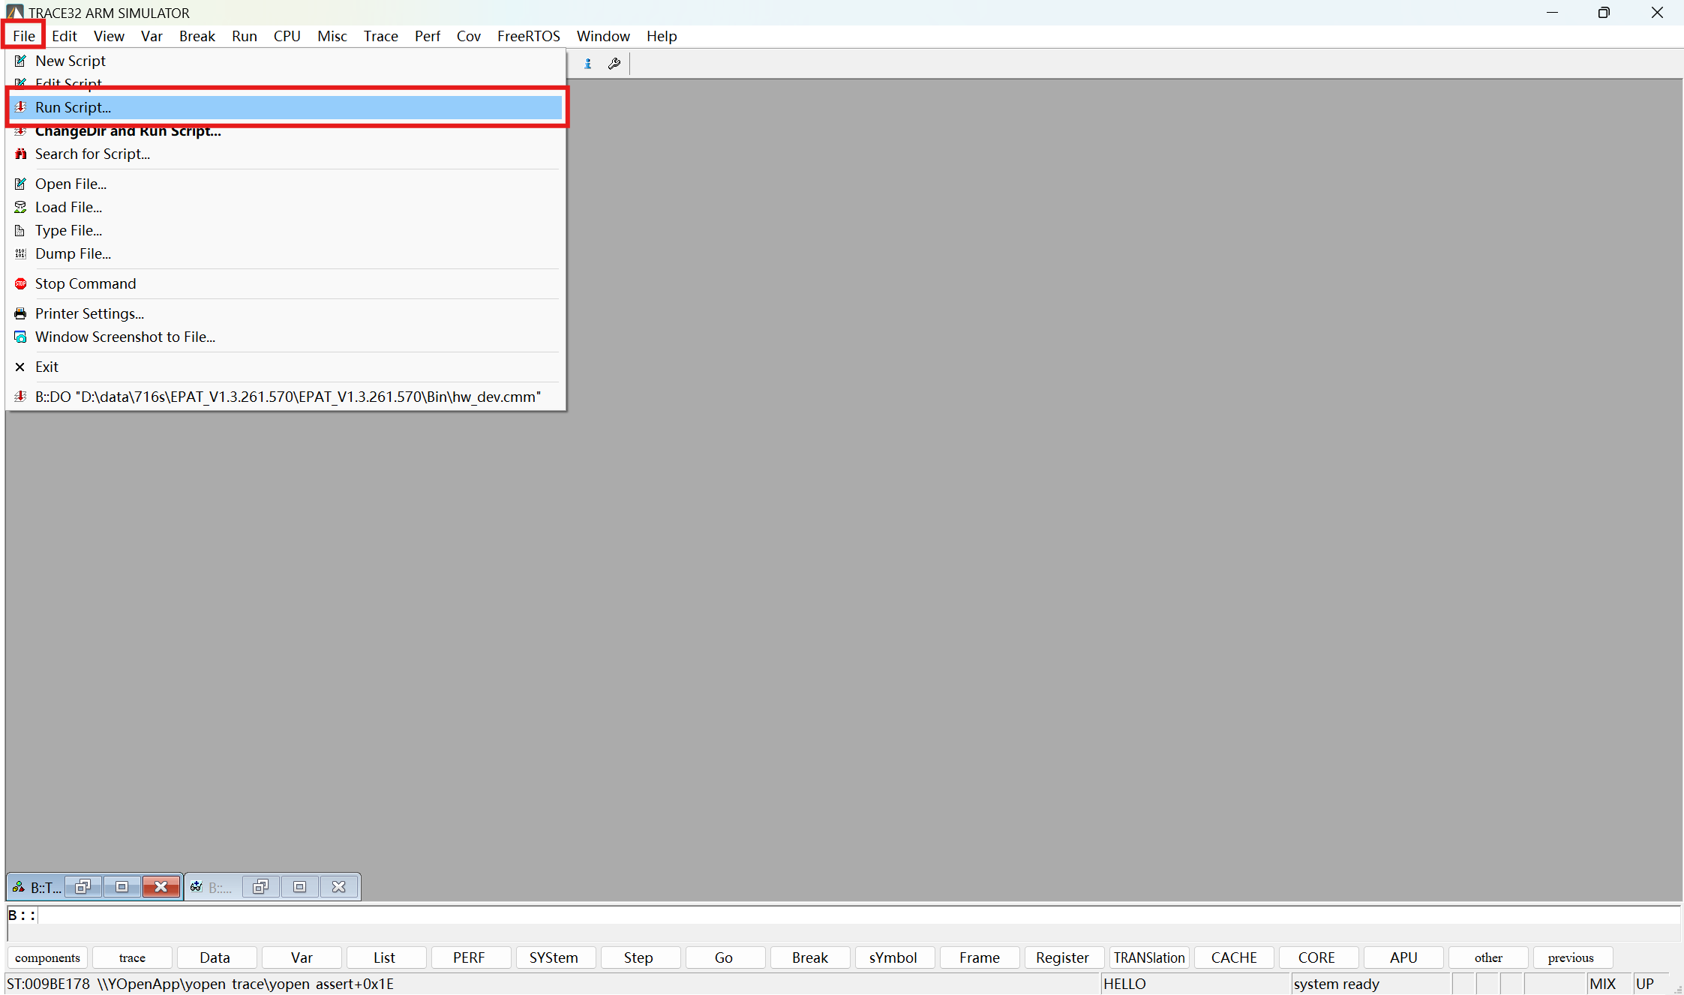Viewport: 1684px width, 995px height.
Task: Maximize the B::T... minimized window
Action: click(122, 887)
